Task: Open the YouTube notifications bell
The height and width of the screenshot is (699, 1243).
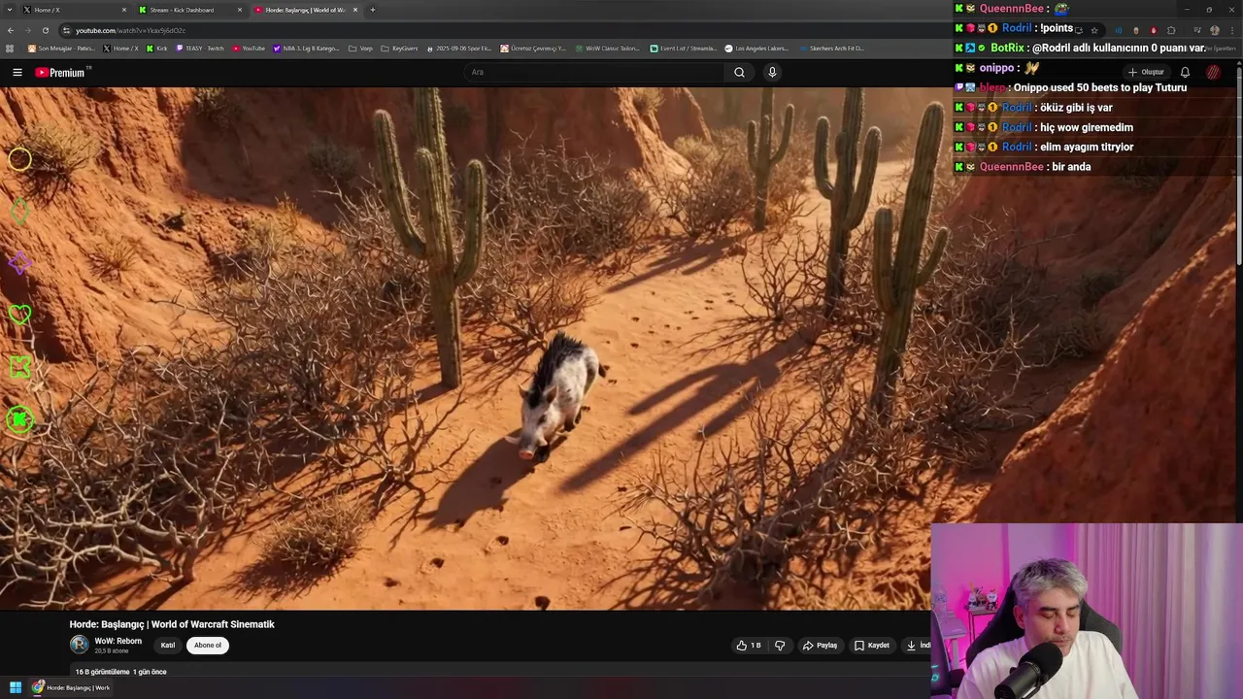Action: [1185, 72]
